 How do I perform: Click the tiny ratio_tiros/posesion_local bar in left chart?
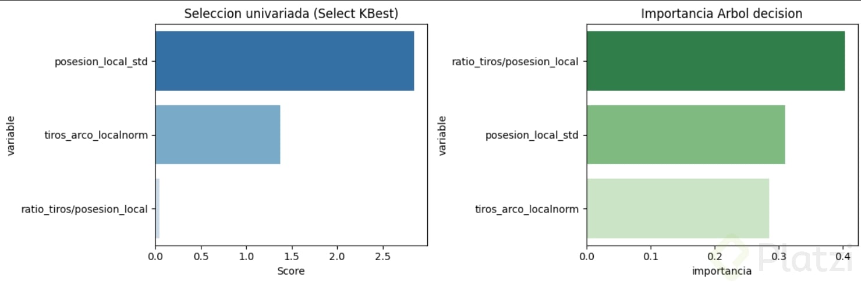pos(157,208)
